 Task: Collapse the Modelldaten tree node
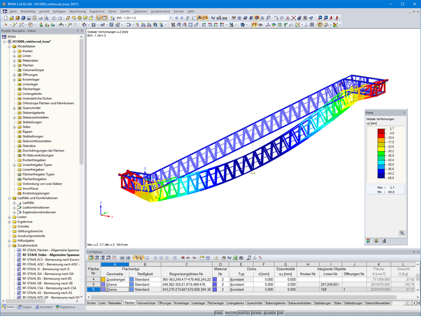click(9, 46)
